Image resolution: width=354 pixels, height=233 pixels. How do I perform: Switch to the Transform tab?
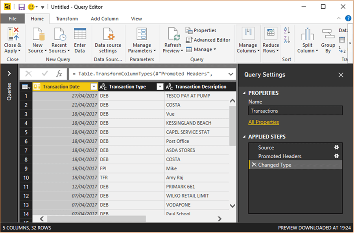tap(67, 18)
